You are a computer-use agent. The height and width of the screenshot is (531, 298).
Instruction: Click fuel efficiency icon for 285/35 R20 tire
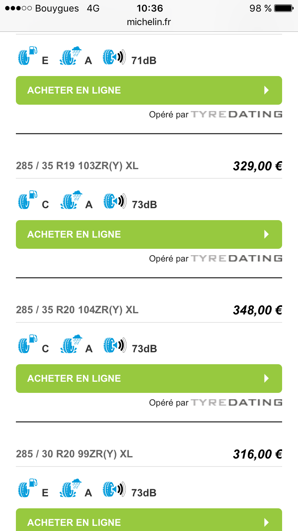click(27, 344)
